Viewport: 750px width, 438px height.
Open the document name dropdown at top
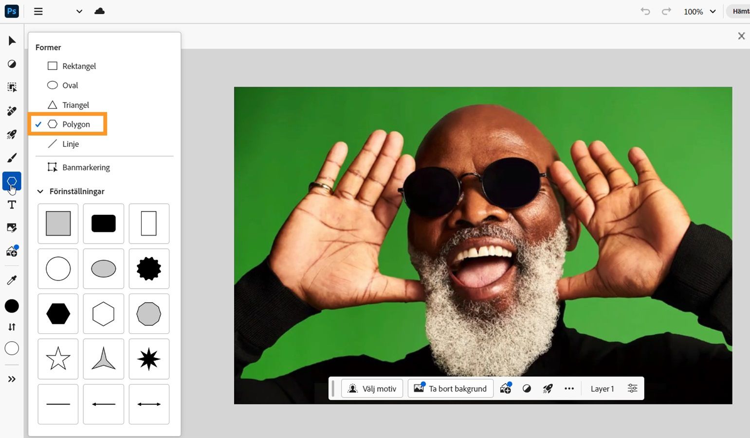[x=78, y=11]
